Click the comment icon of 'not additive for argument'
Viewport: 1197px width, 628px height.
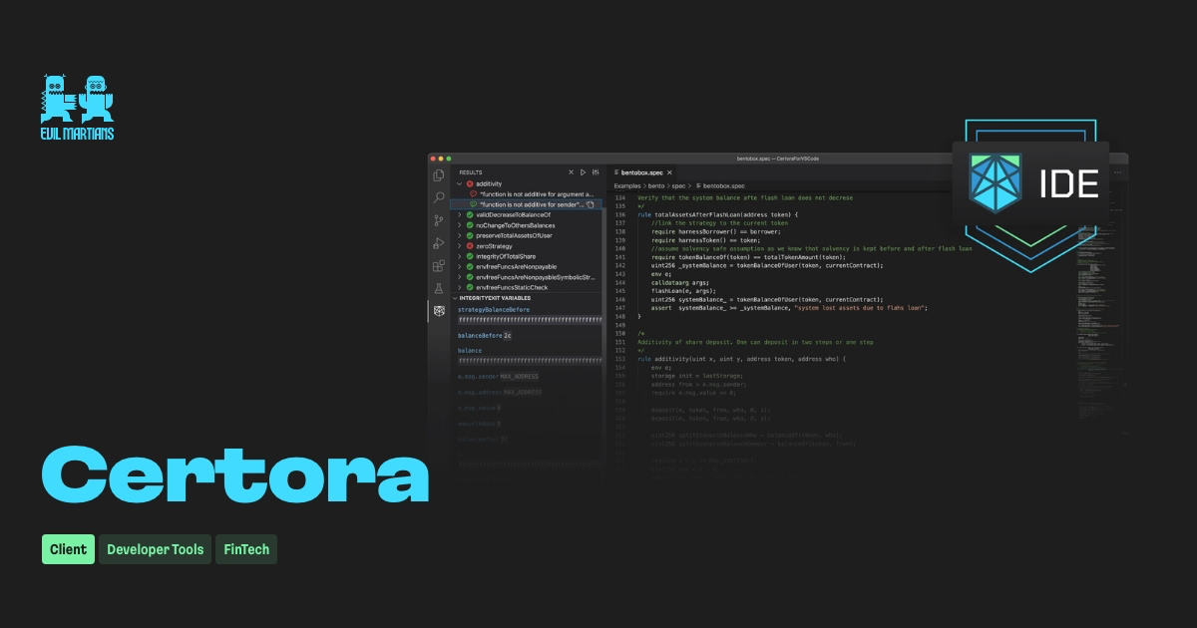pyautogui.click(x=473, y=194)
